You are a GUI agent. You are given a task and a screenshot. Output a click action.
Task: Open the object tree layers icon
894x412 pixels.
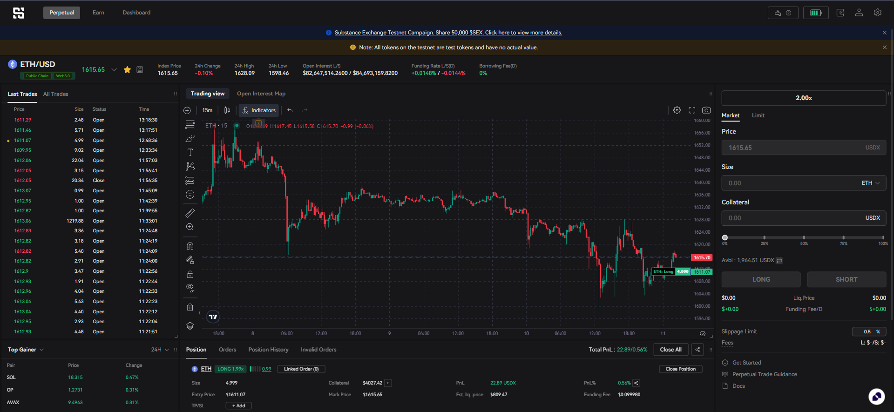190,325
